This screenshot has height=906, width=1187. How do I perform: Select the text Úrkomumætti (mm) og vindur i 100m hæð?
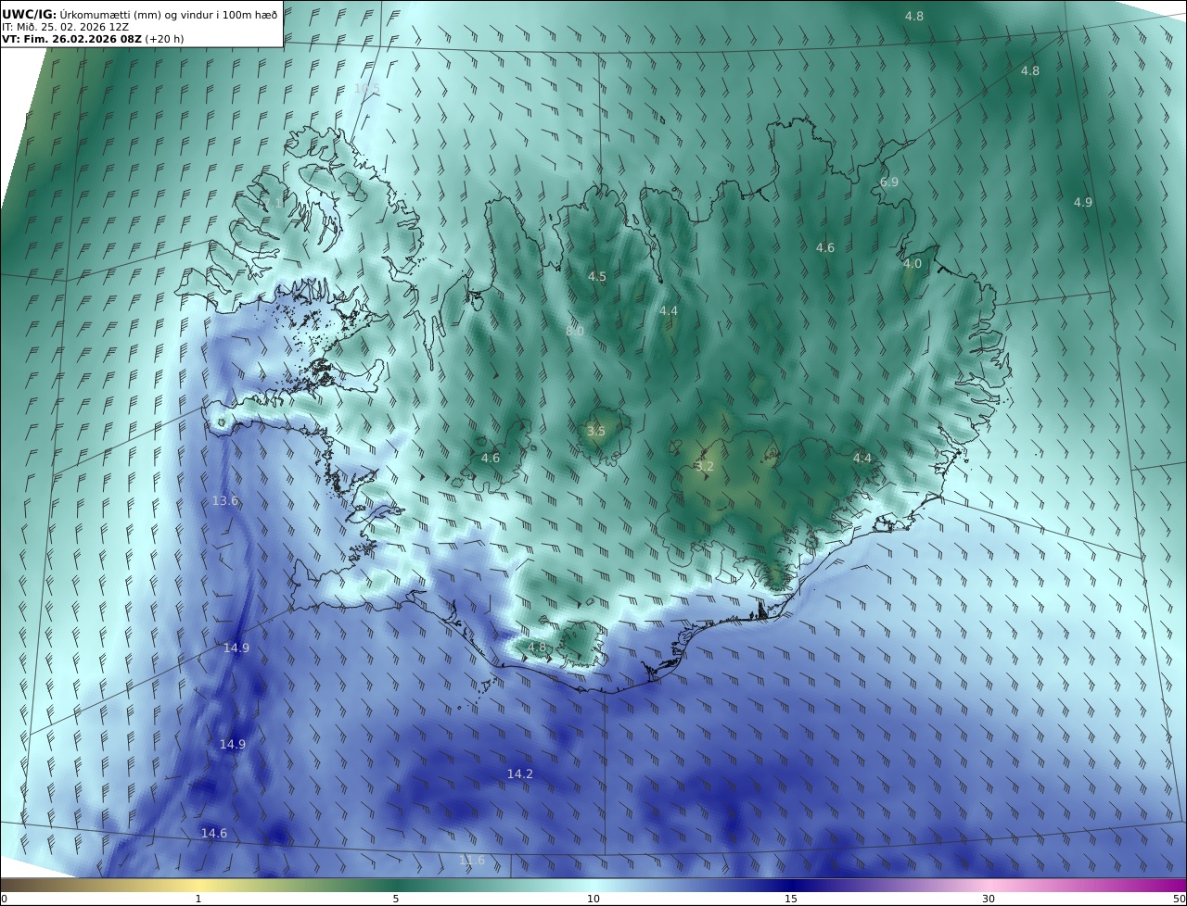point(170,14)
